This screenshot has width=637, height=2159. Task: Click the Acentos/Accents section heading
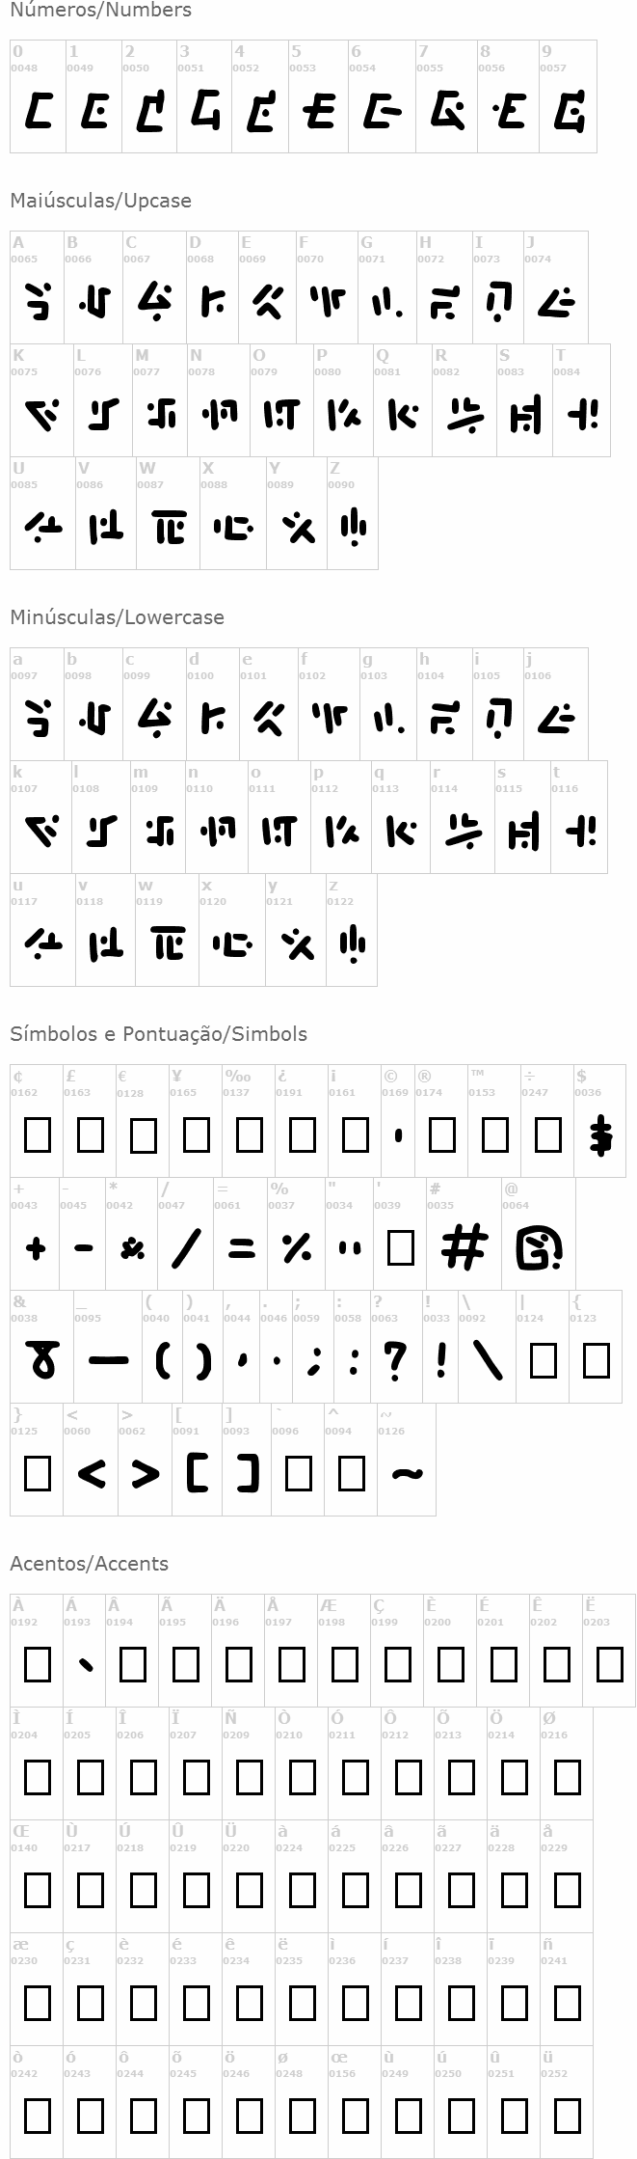click(x=90, y=1564)
